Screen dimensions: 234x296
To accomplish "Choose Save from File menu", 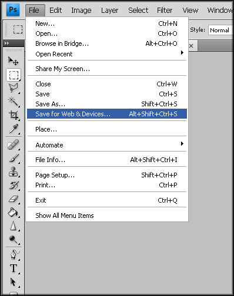I will 107,94.
